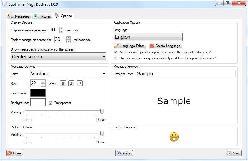Switch to the Messages tab
Screen dimensions: 248x161
19,16
